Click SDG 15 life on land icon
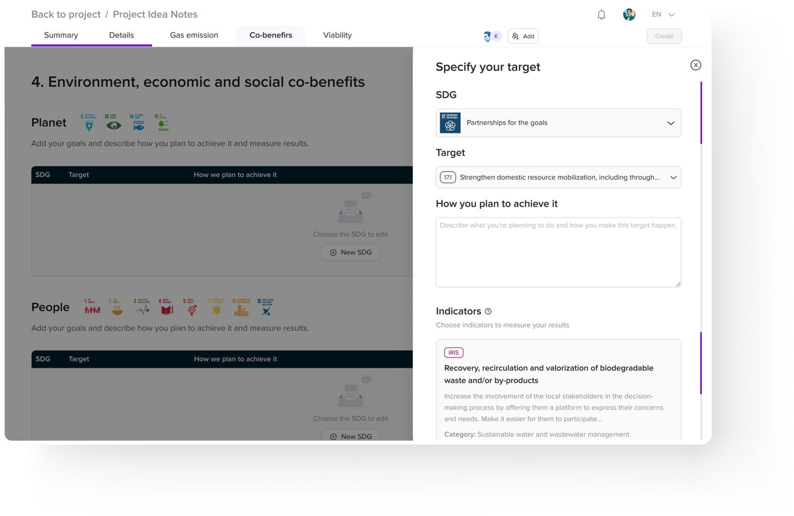 pos(162,122)
